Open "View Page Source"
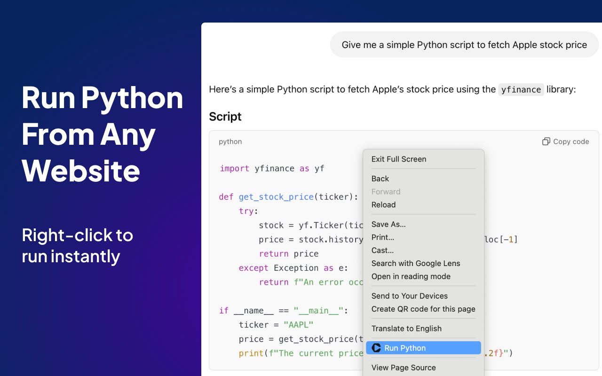This screenshot has width=602, height=376. pos(403,368)
